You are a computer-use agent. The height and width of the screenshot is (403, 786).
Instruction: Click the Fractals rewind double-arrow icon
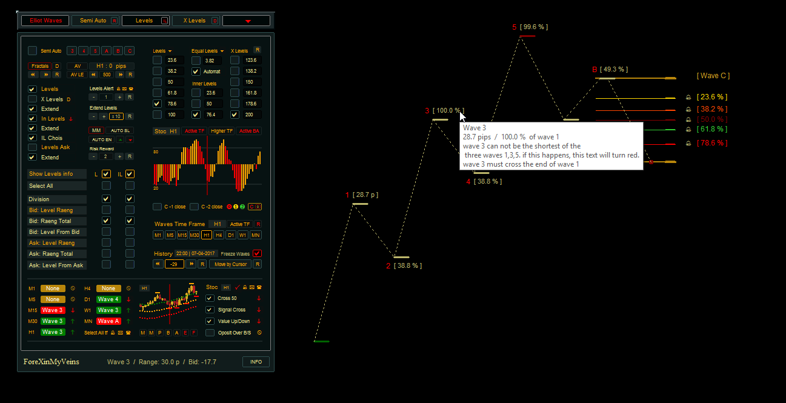click(x=34, y=75)
